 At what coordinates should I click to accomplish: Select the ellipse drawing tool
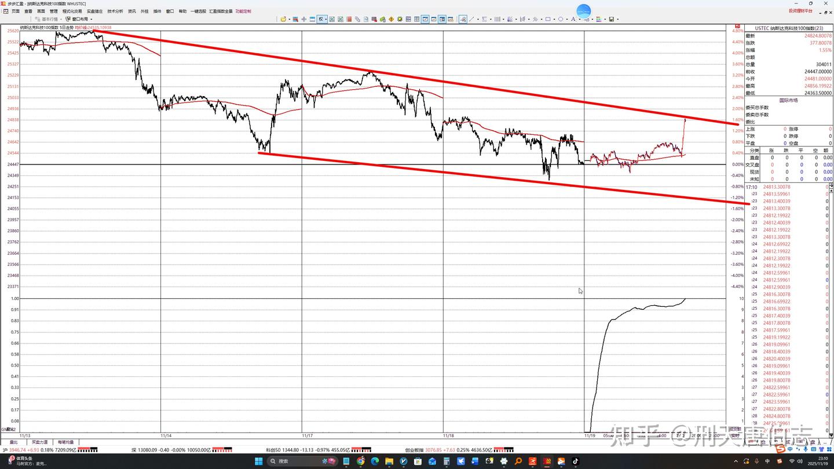point(560,19)
